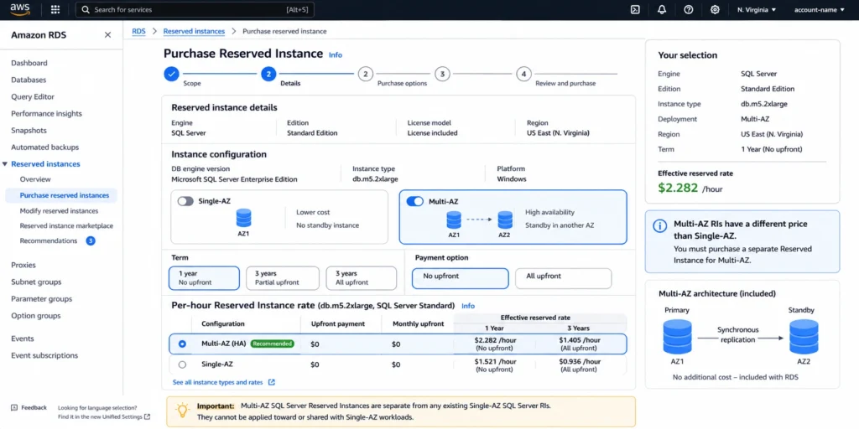Click the completed Scope step checkmark

coord(171,74)
